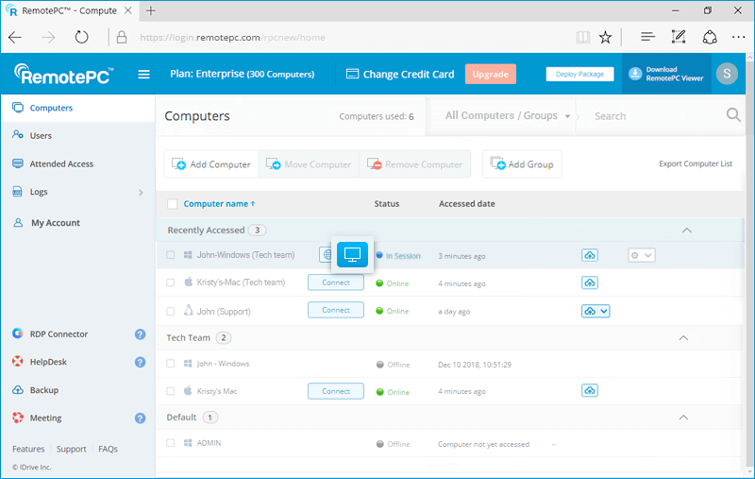Image resolution: width=755 pixels, height=479 pixels.
Task: Open Backup in sidebar
Action: click(x=43, y=390)
